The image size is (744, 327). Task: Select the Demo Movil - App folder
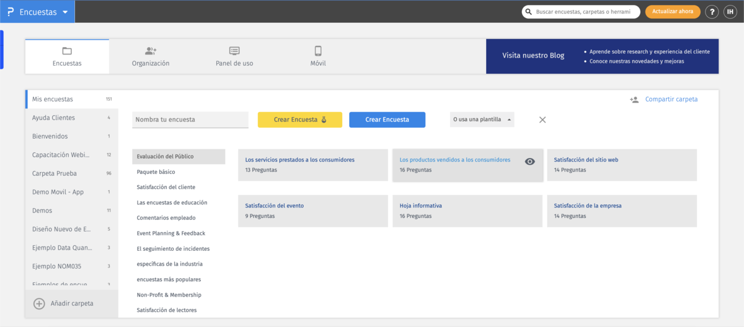[72, 192]
